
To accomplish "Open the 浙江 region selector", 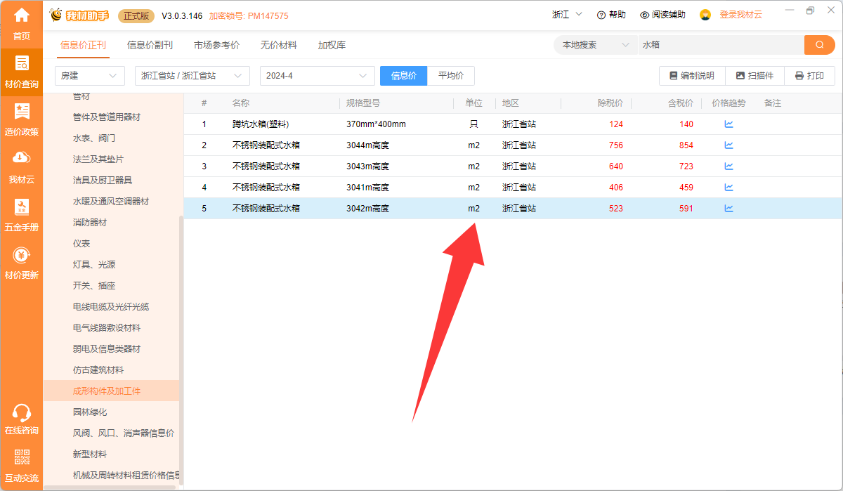I will 566,13.
